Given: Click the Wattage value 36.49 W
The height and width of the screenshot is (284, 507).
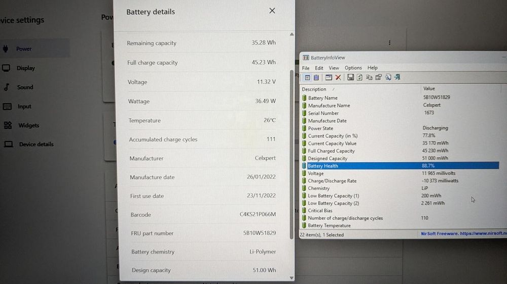Looking at the screenshot, I should pos(265,101).
